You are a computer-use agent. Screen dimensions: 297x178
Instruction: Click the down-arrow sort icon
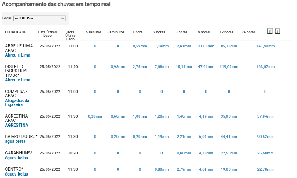[277, 31]
